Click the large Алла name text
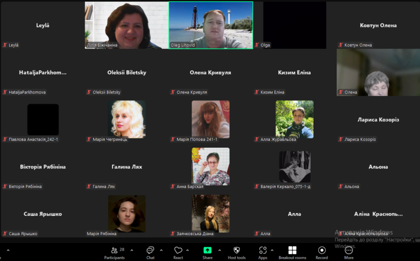420x261 pixels. 295,214
